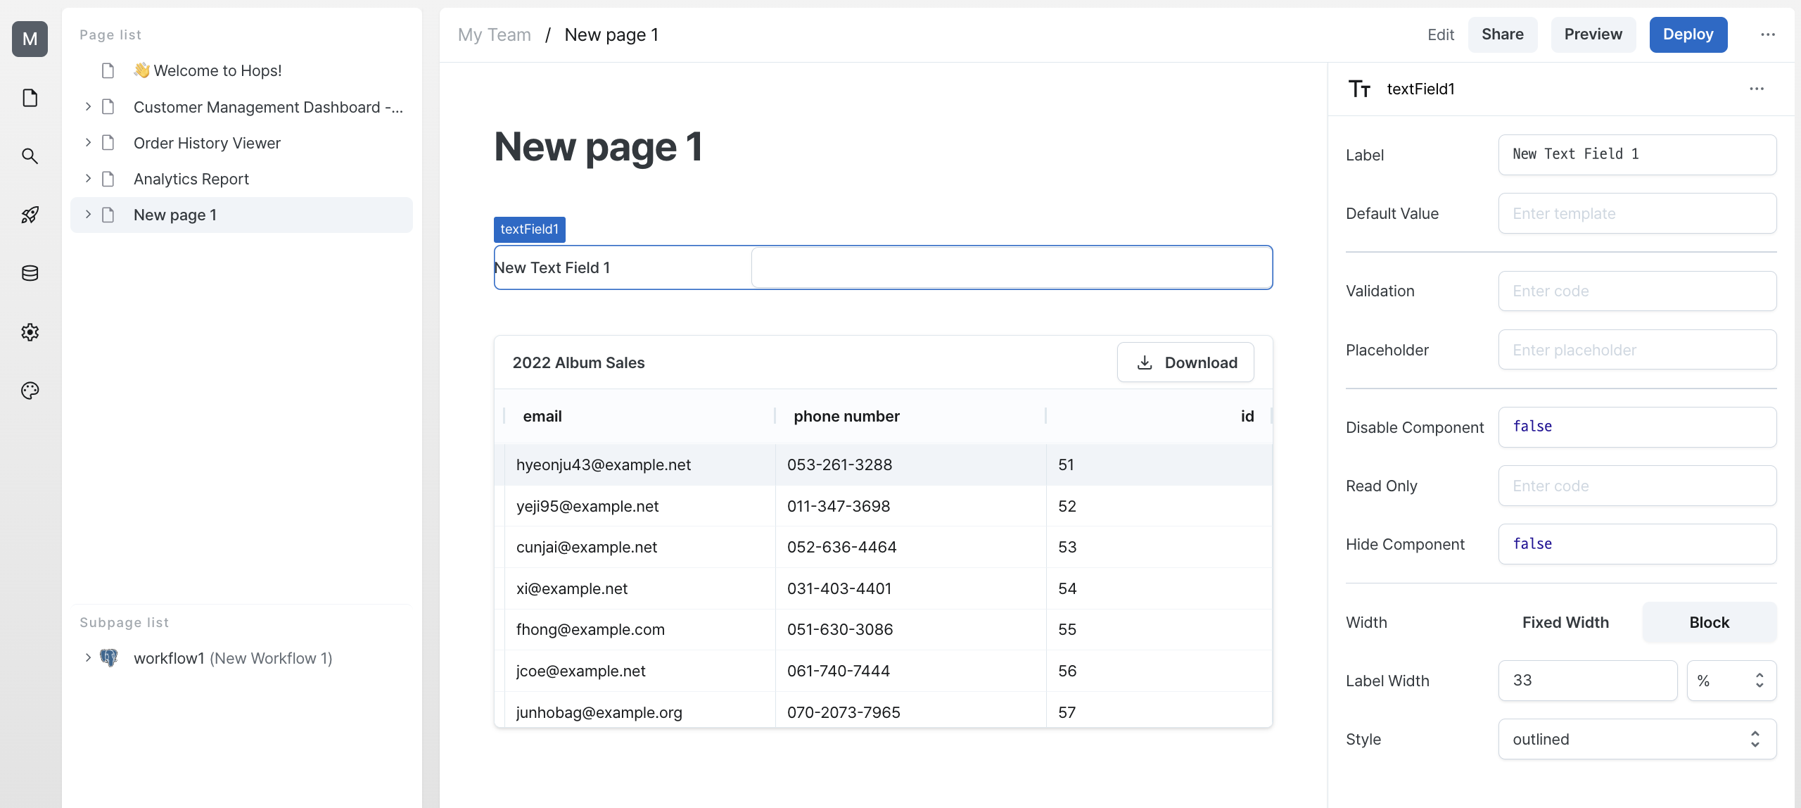Viewport: 1801px width, 808px height.
Task: Open settings gear icon in sidebar
Action: click(x=30, y=332)
